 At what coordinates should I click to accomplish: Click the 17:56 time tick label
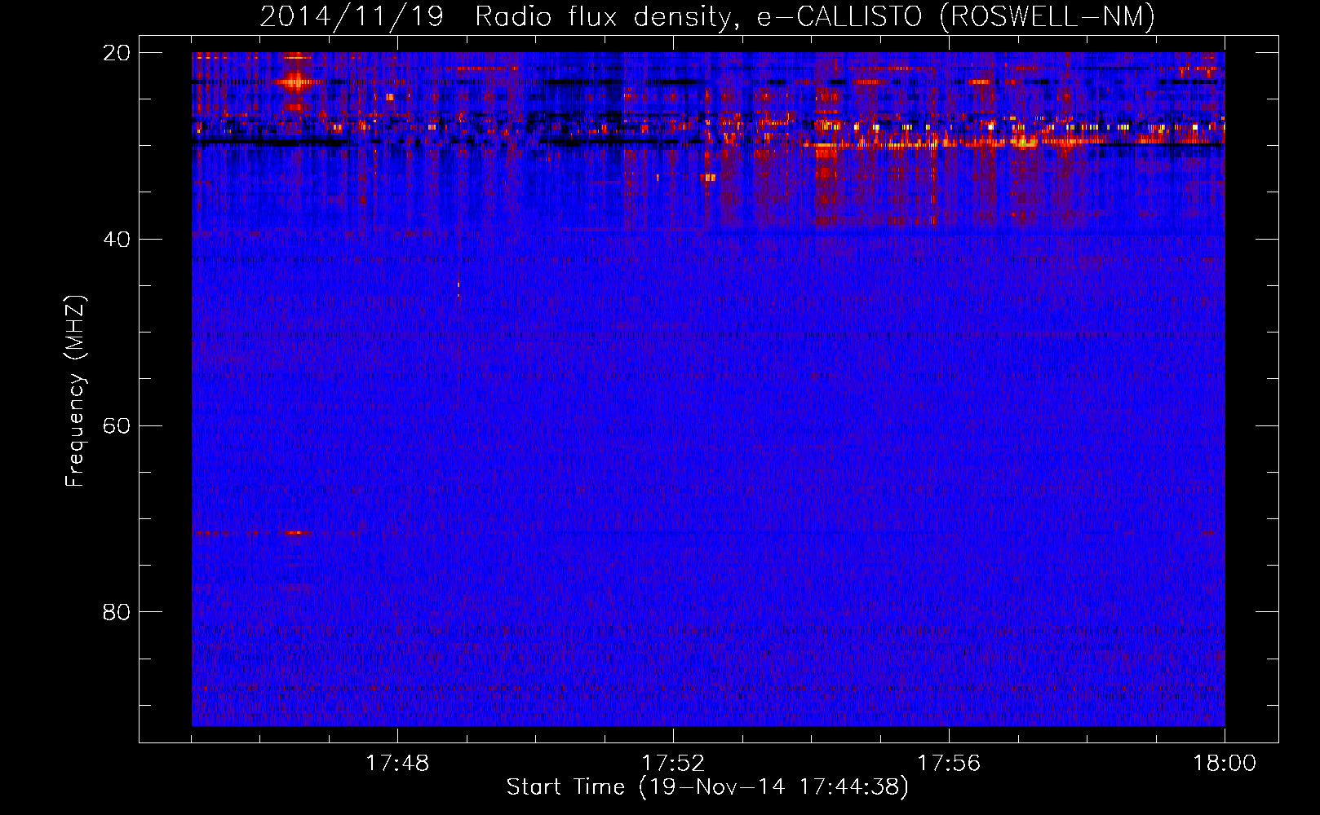949,764
